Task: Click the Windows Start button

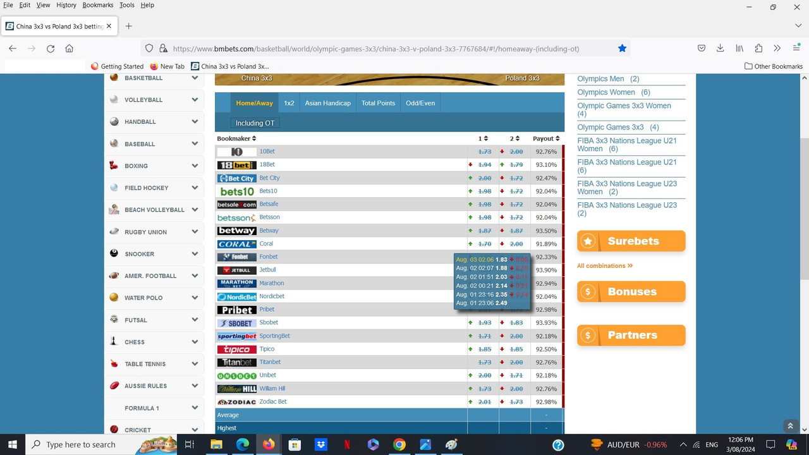Action: click(x=12, y=444)
